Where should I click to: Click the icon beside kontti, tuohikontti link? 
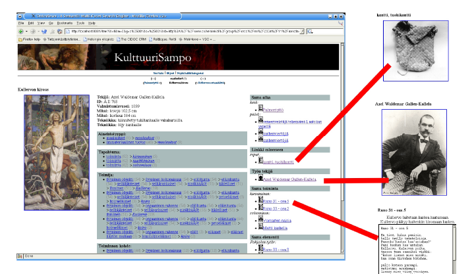pyautogui.click(x=260, y=160)
